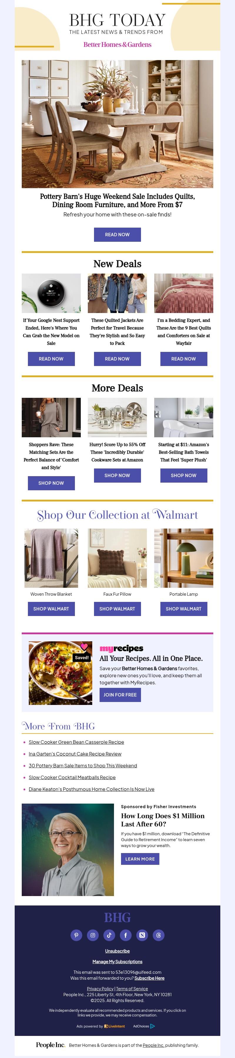
Task: Click the AdChoices triangle icon
Action: point(153,1026)
